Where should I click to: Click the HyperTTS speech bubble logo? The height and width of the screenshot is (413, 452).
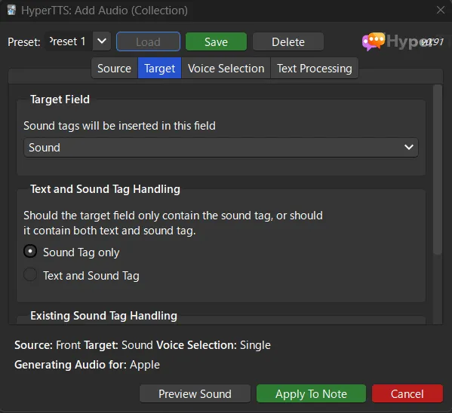374,41
